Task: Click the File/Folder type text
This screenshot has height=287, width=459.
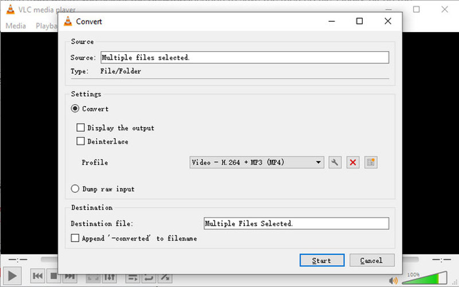Action: [x=120, y=71]
